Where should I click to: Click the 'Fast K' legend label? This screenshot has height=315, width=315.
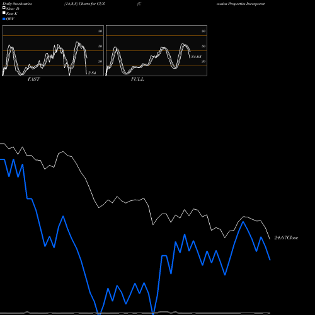click(x=12, y=14)
